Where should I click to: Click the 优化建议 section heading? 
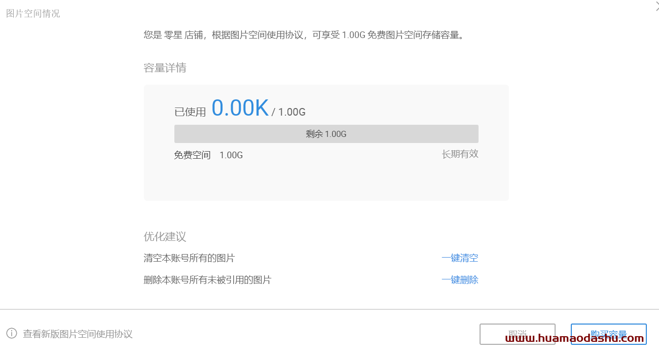(x=165, y=236)
